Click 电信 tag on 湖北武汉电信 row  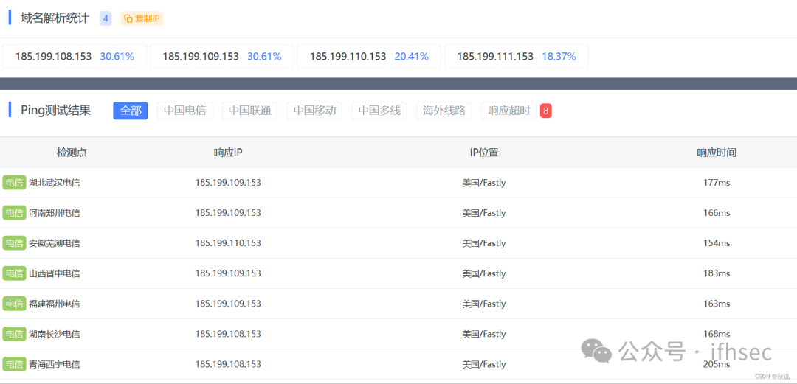[x=14, y=183]
